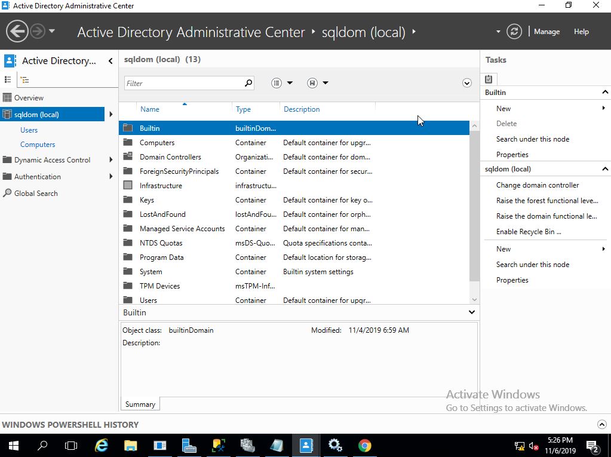This screenshot has height=457, width=611.
Task: Expand breadcrumb arrow after sqldom (local)
Action: [414, 32]
